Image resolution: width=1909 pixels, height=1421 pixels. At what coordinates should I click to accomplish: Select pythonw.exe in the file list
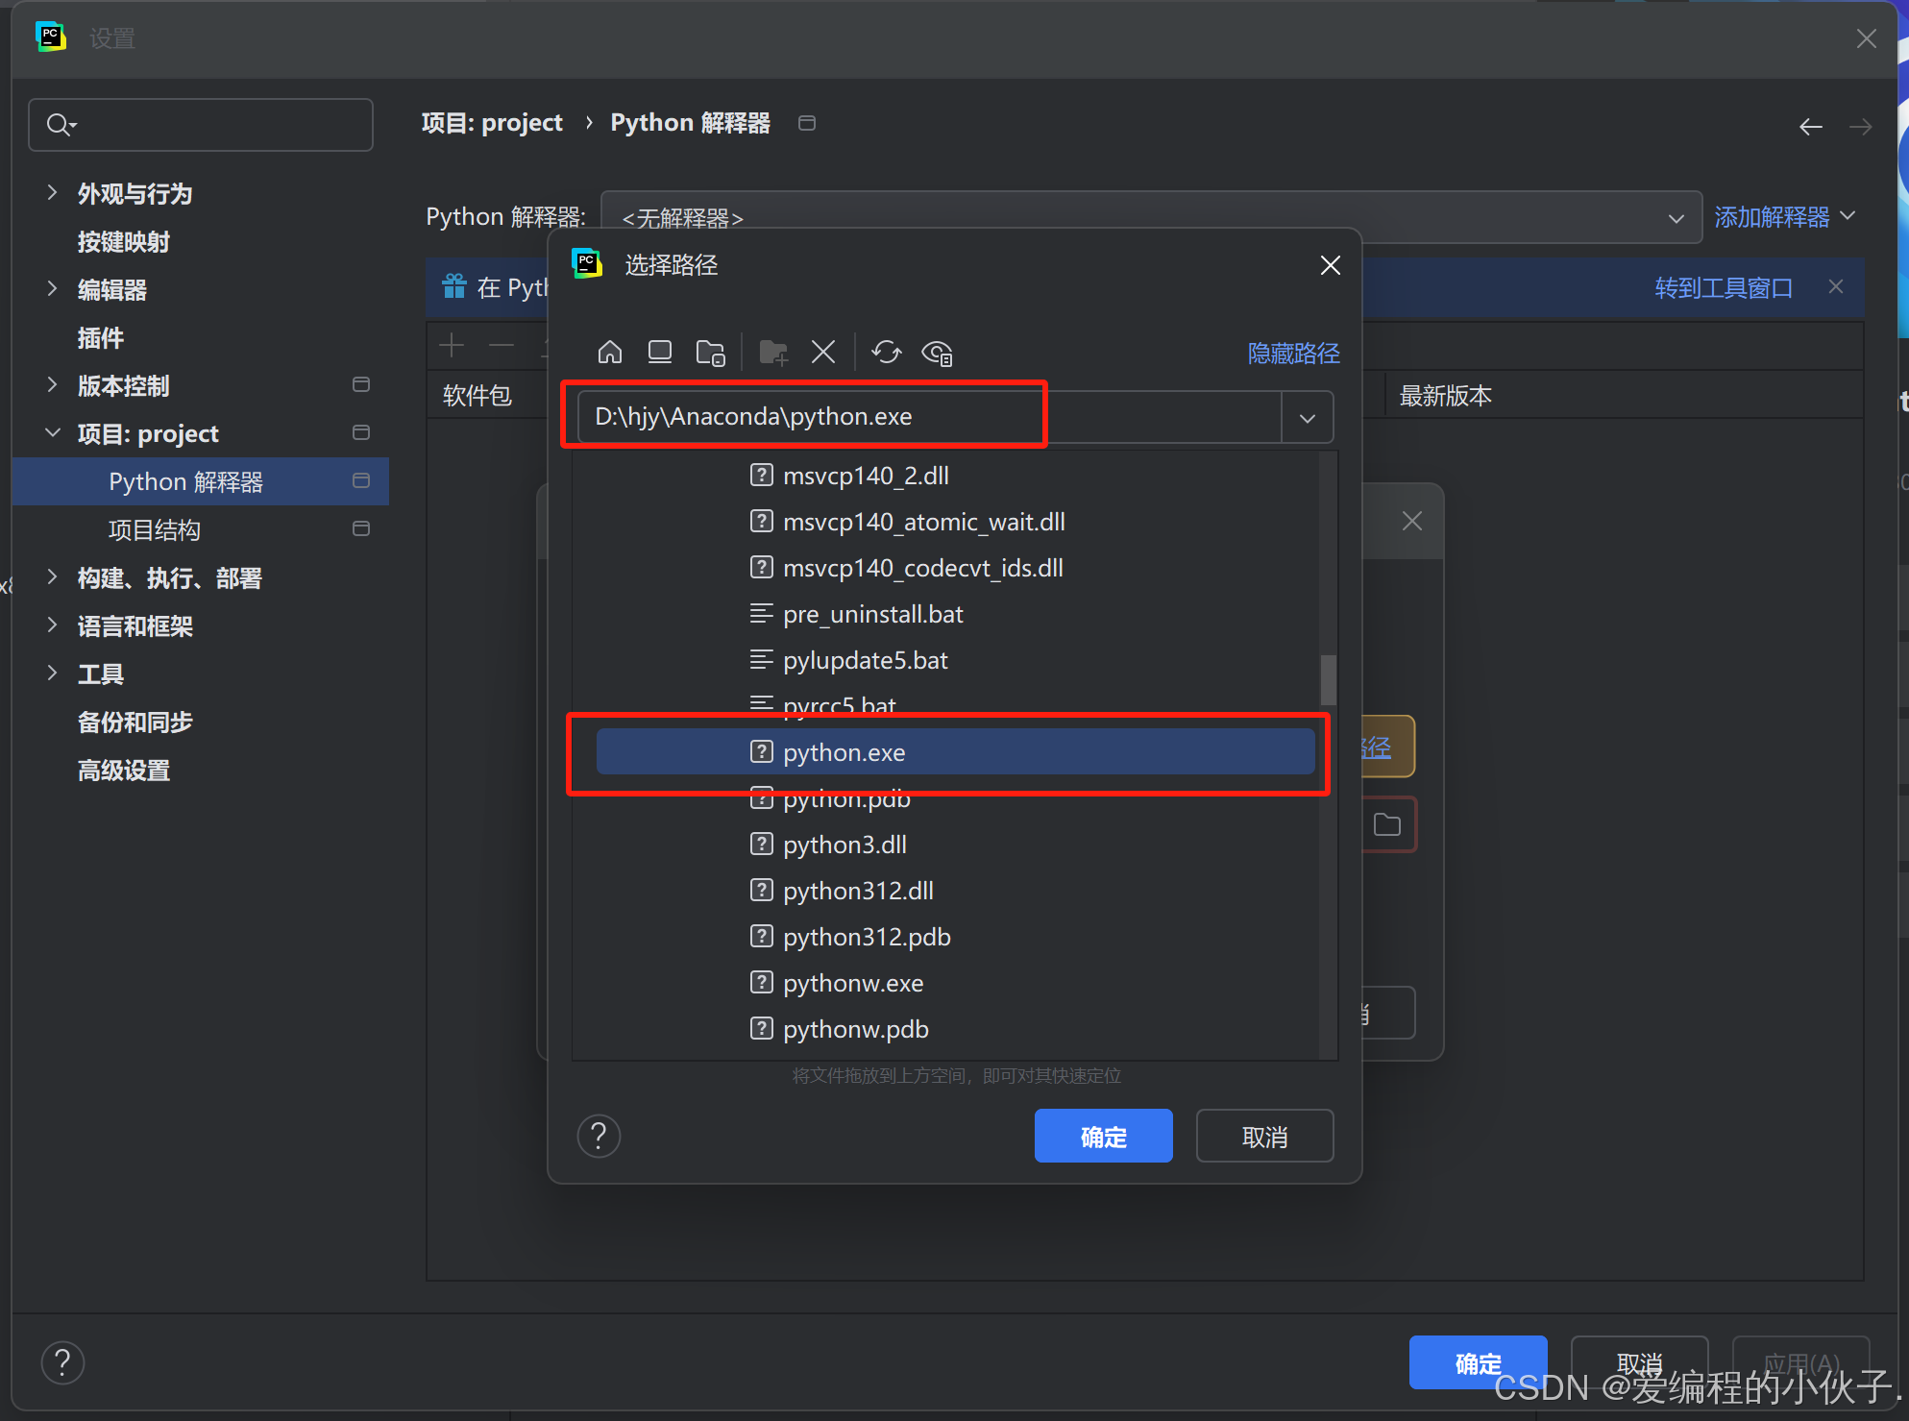(x=852, y=983)
